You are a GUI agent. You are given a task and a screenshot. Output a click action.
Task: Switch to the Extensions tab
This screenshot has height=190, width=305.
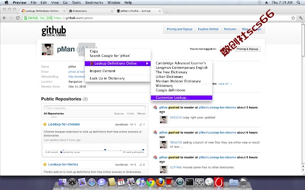pyautogui.click(x=90, y=11)
